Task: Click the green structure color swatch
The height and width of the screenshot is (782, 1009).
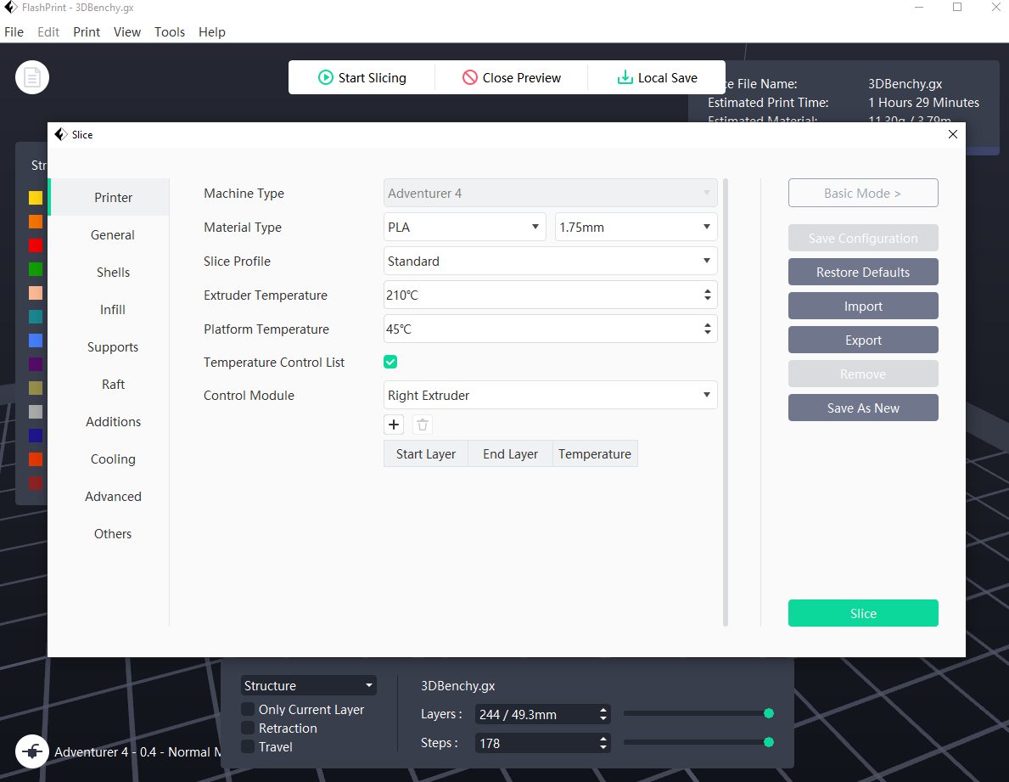Action: pyautogui.click(x=36, y=269)
